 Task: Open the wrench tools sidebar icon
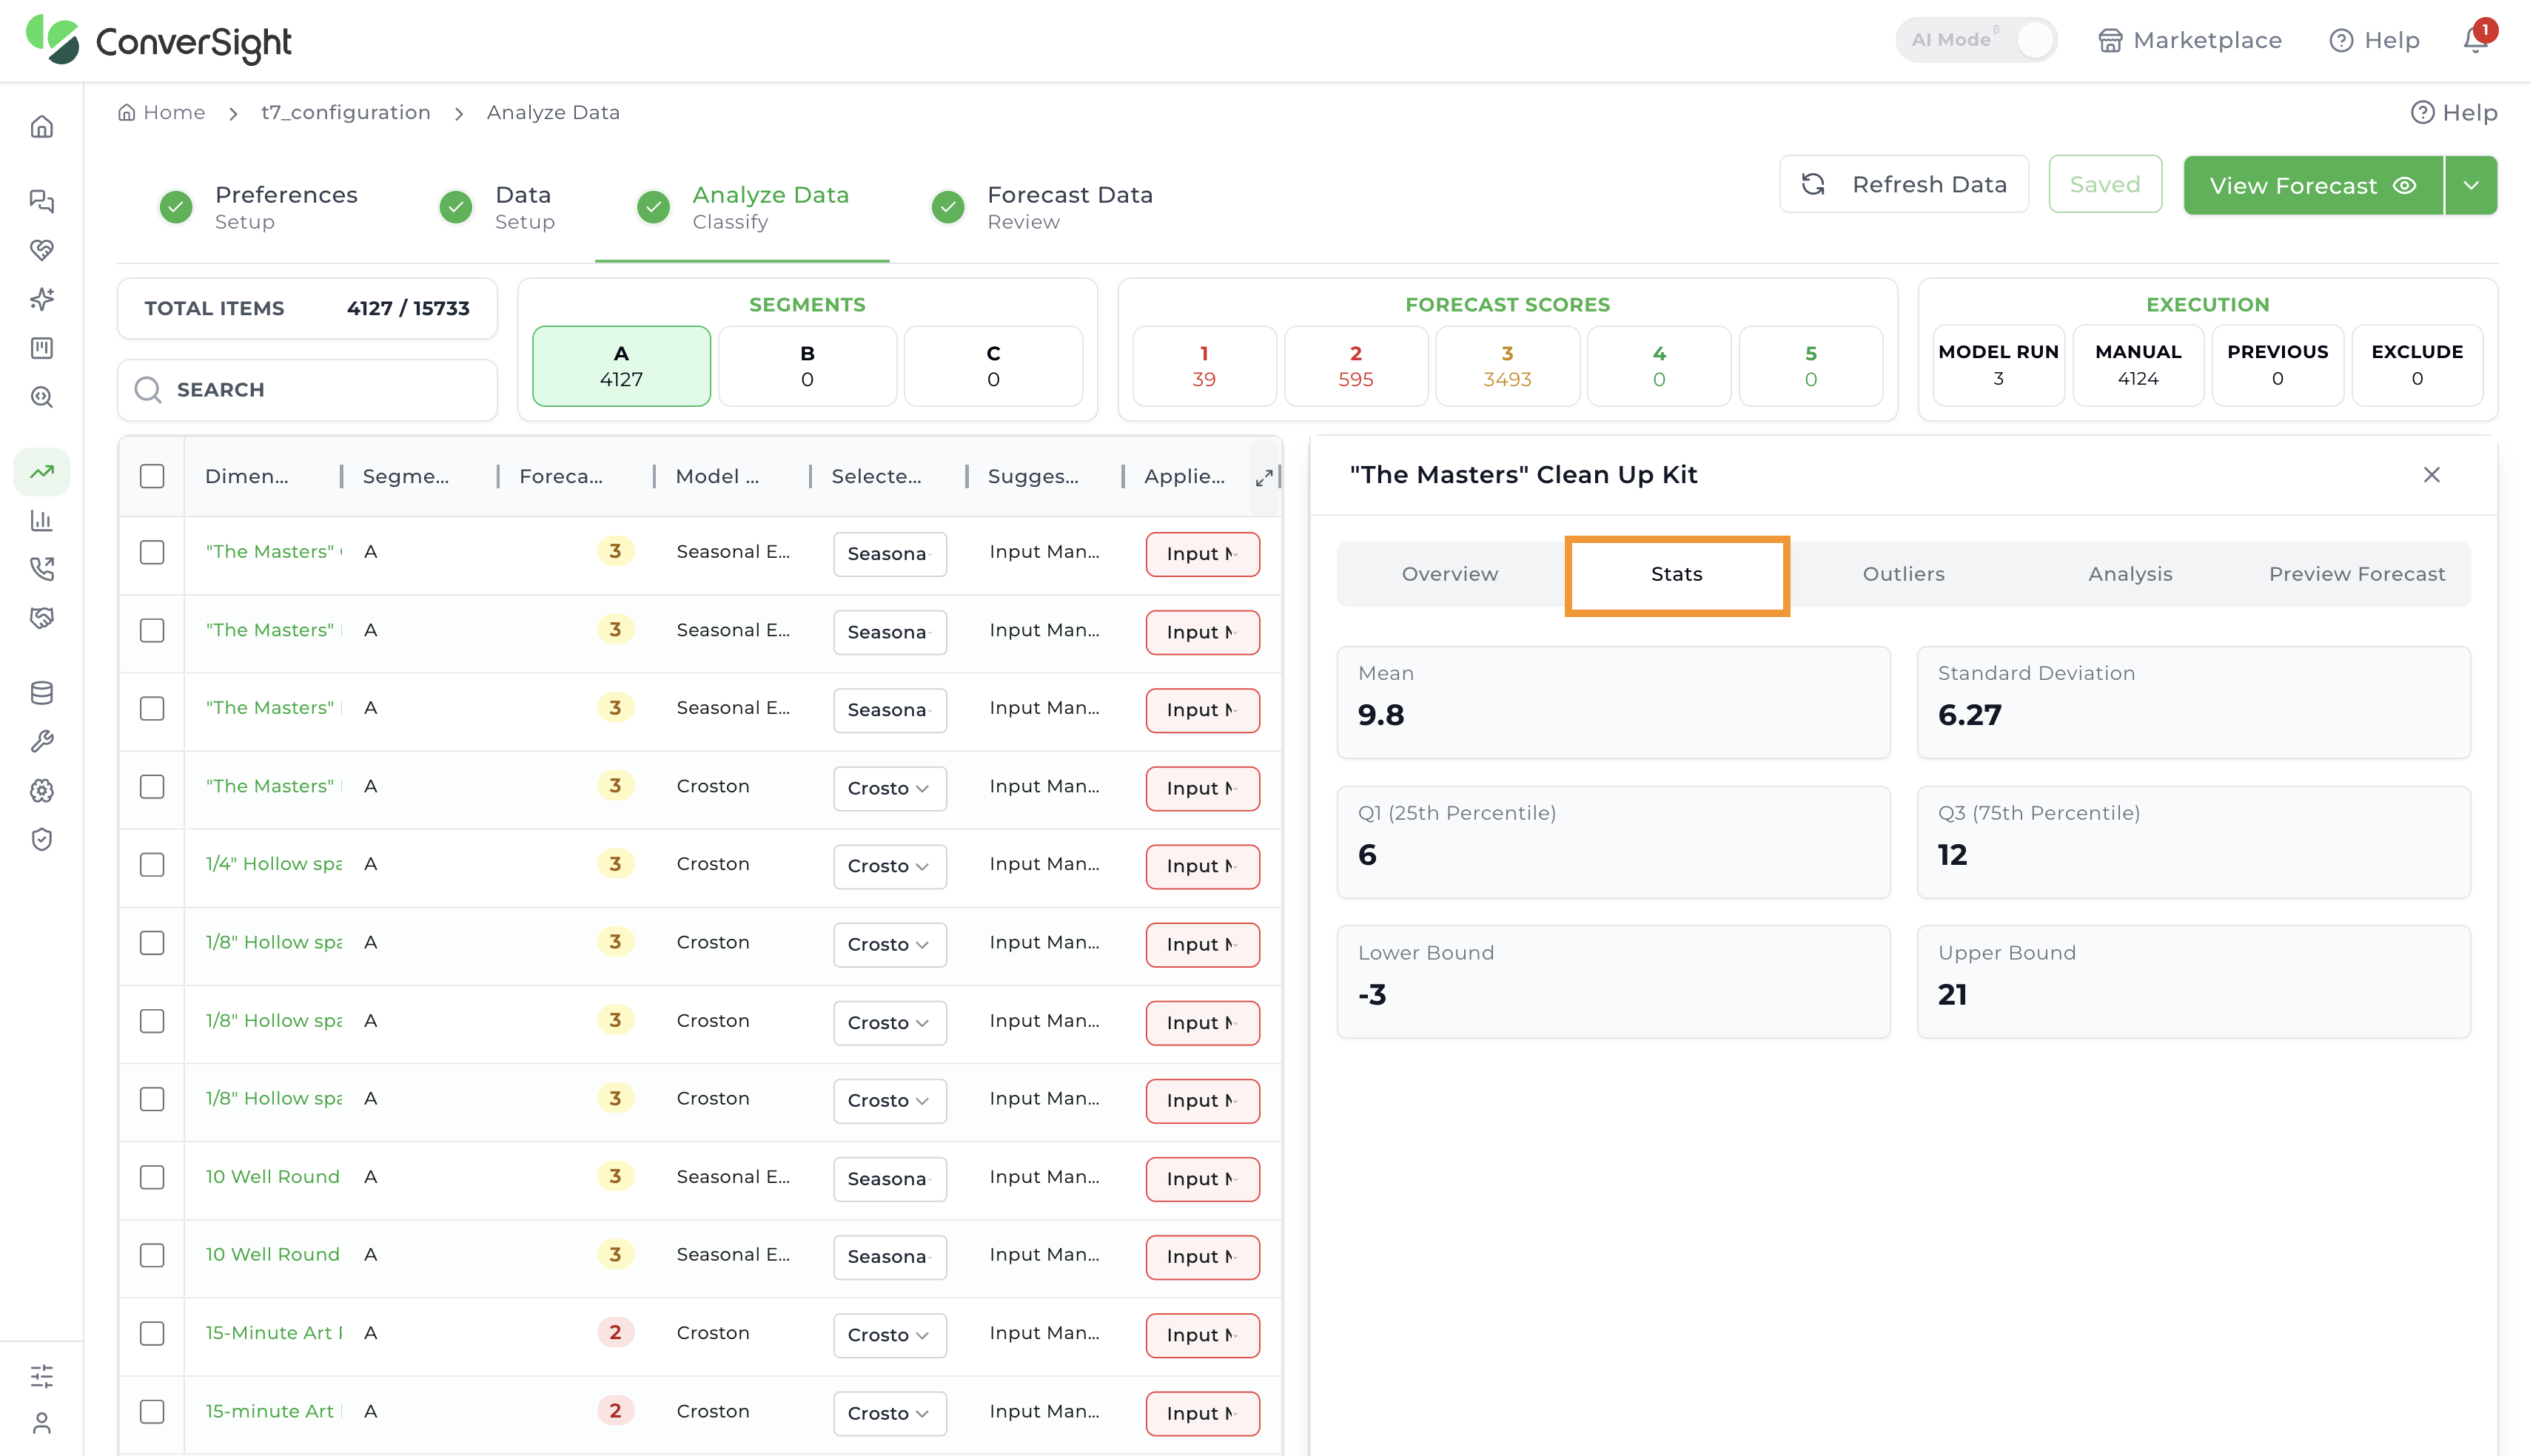tap(41, 741)
